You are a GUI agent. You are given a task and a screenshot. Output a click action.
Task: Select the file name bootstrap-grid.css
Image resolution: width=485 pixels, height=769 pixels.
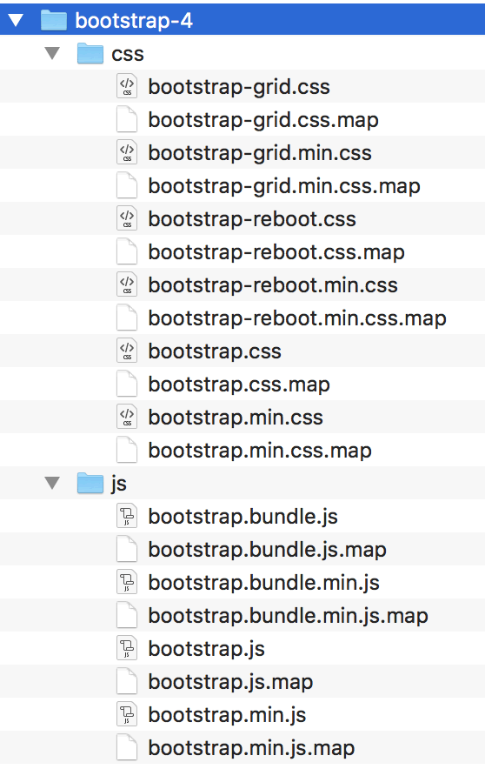point(239,87)
